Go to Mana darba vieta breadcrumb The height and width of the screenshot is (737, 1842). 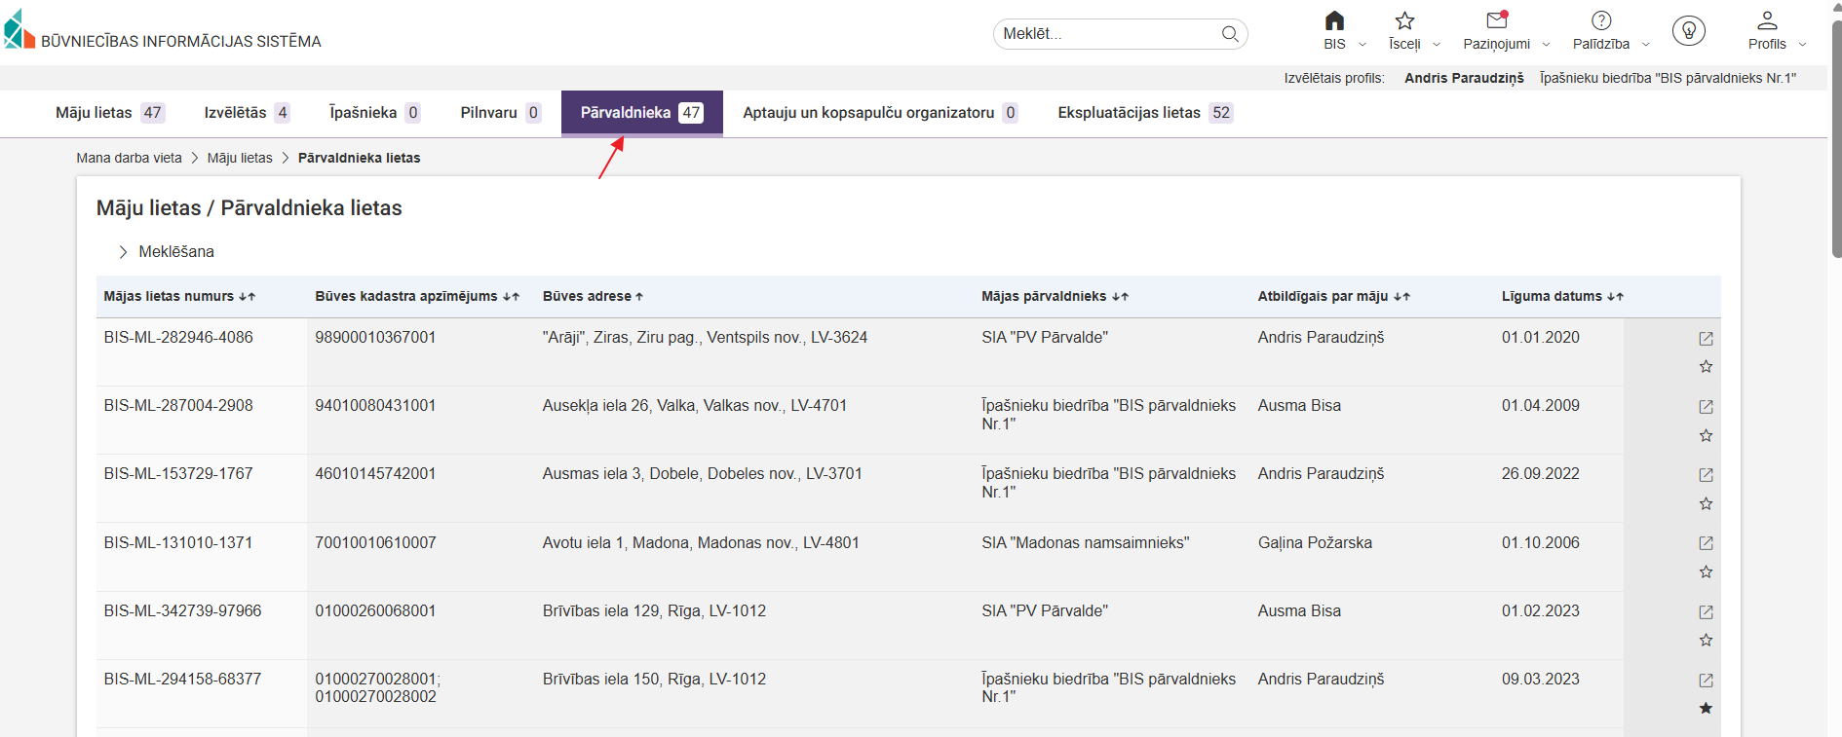coord(129,158)
